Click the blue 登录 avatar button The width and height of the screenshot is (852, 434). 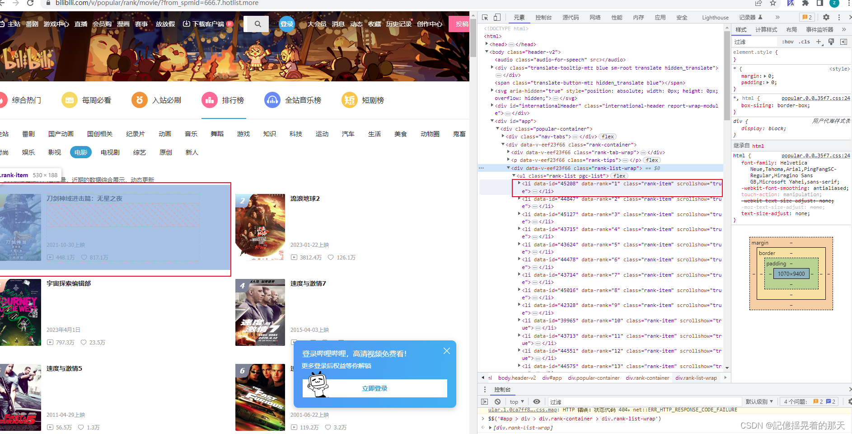pos(287,24)
